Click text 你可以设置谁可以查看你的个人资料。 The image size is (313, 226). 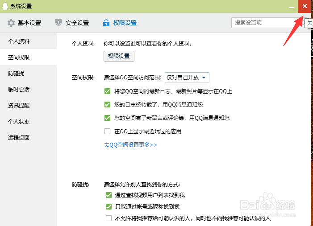(148, 43)
